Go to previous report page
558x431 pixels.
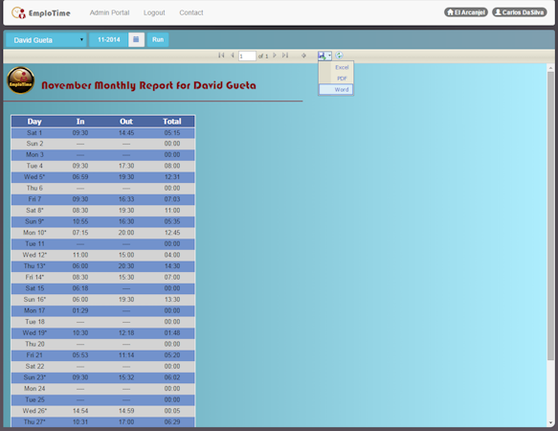pyautogui.click(x=232, y=56)
